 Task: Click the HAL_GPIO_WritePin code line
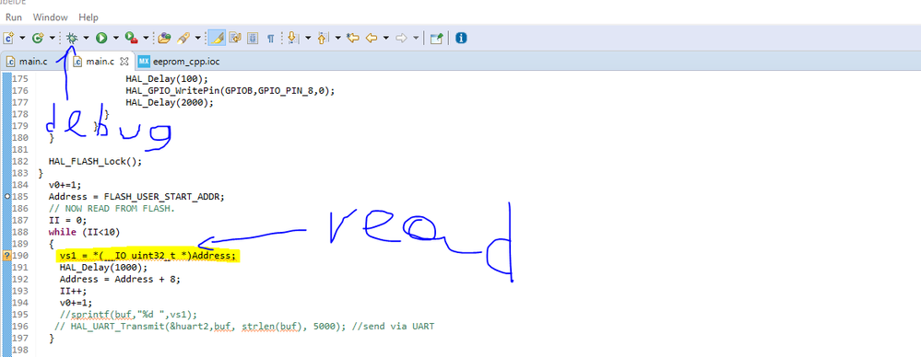230,90
